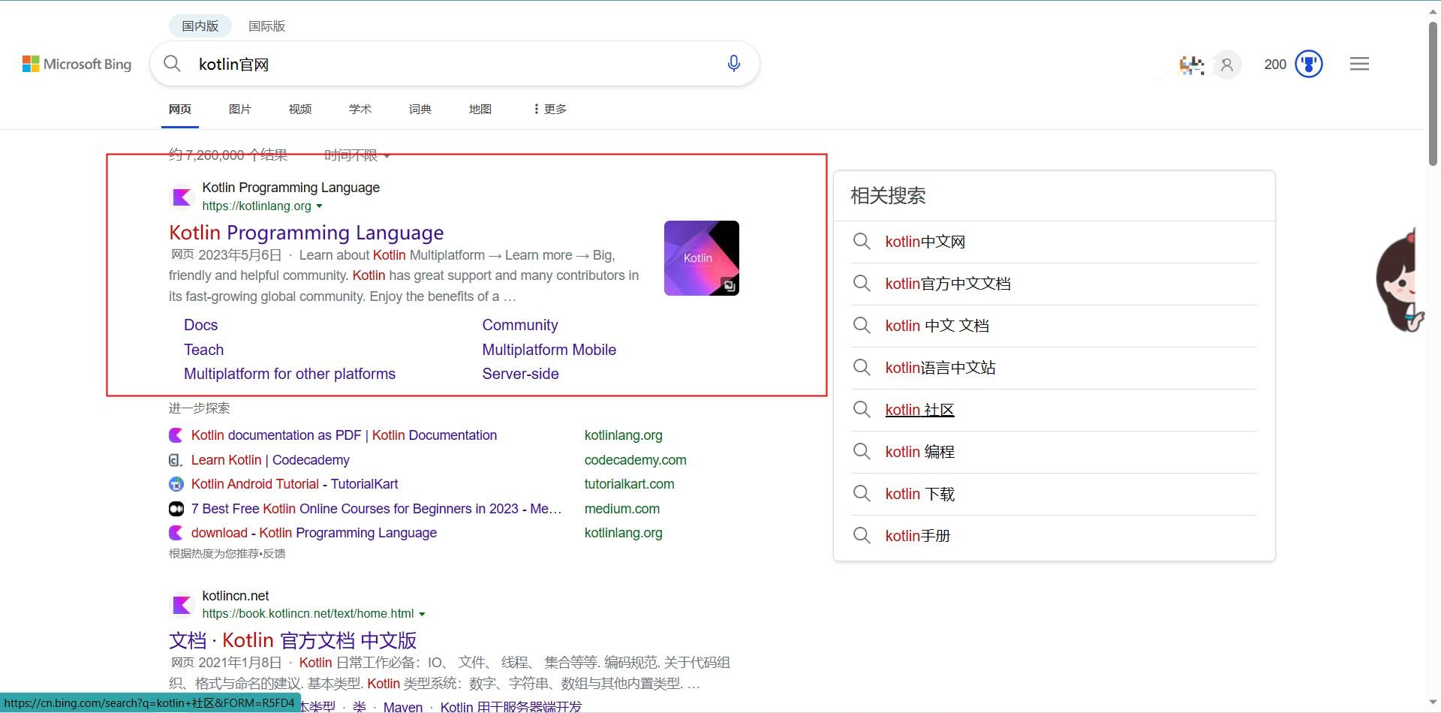Screen dimensions: 1441x713
Task: Open 7 Best Free Kotlin Online Courses link
Action: (x=376, y=509)
